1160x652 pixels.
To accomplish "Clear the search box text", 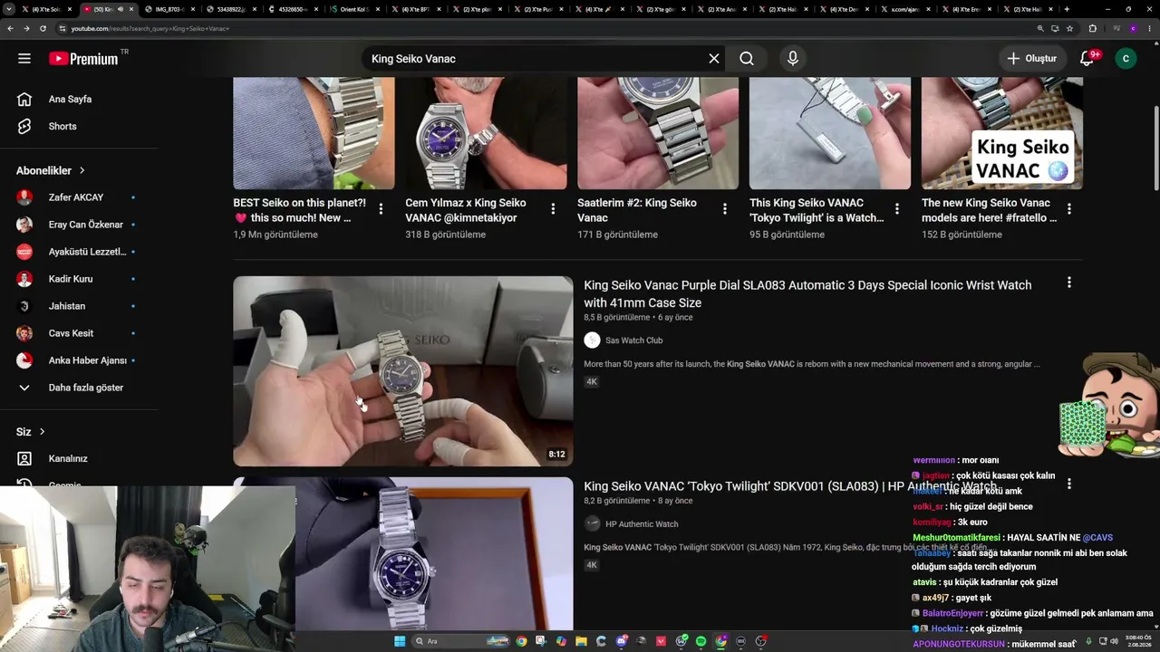I will coord(714,59).
